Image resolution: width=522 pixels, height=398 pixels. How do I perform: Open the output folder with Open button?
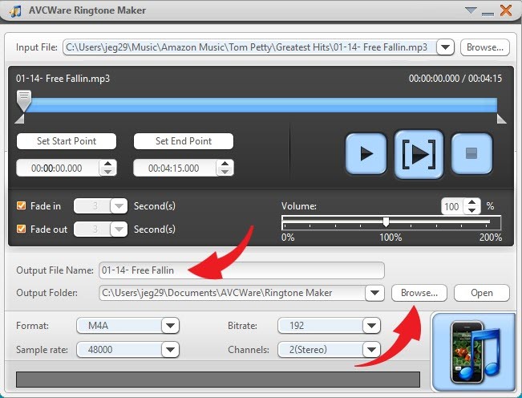tap(482, 293)
